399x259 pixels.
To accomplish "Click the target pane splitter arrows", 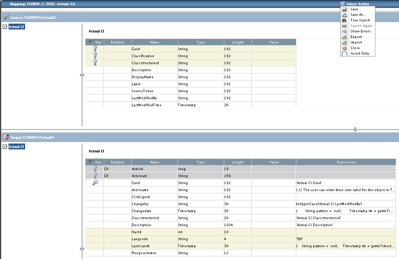I will tap(82, 249).
